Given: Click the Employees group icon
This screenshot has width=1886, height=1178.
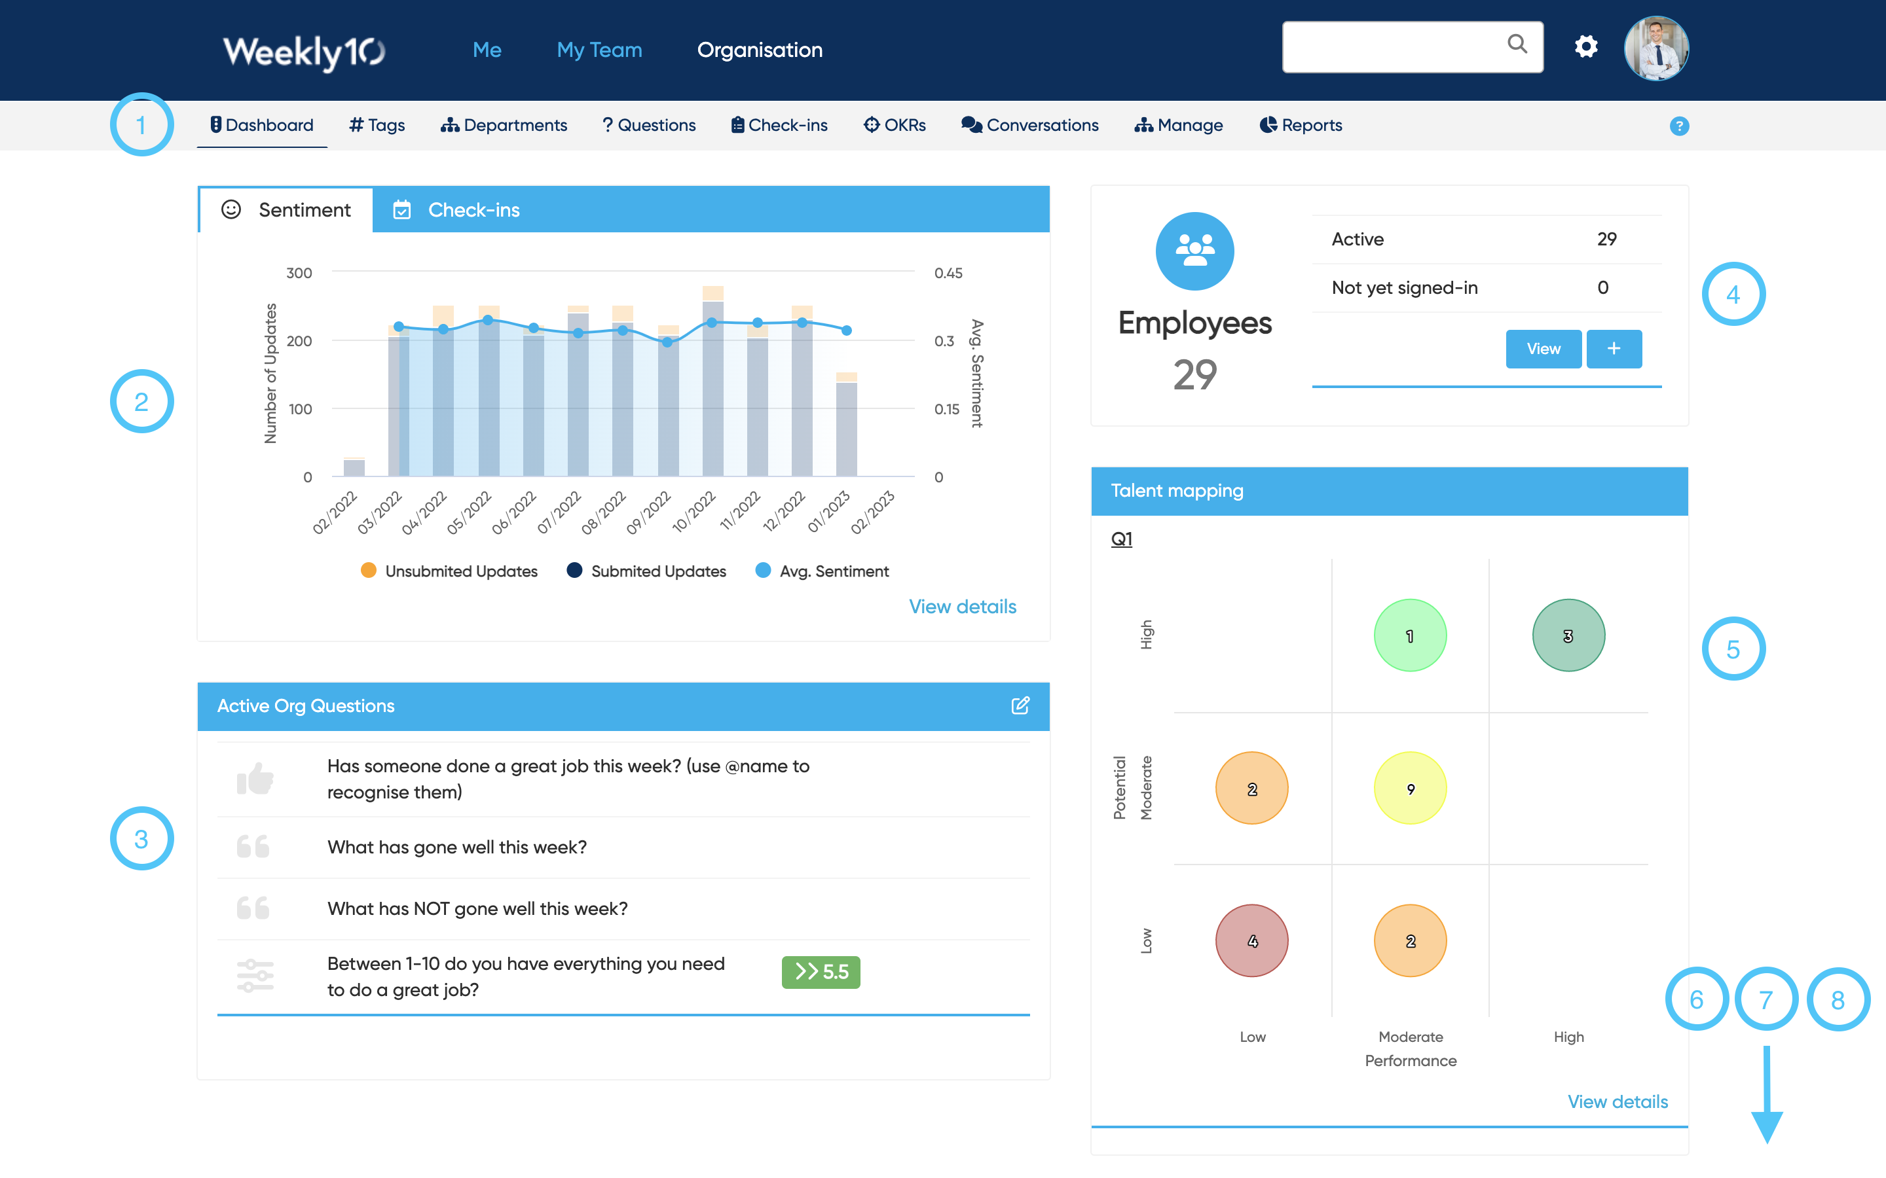Looking at the screenshot, I should coord(1194,251).
